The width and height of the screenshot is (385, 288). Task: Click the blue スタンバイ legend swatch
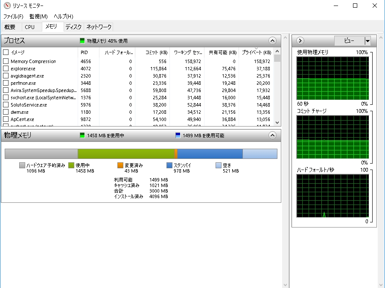[x=169, y=165]
